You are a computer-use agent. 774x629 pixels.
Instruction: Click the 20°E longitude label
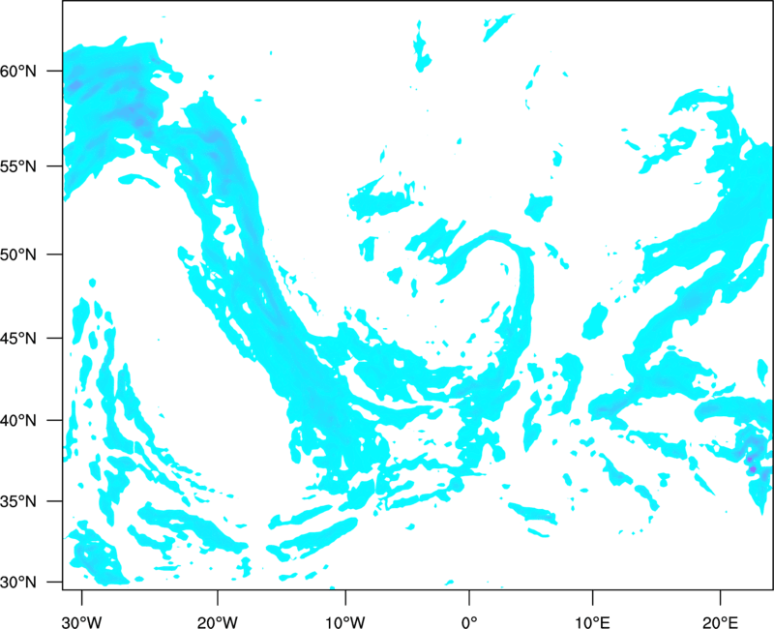pyautogui.click(x=720, y=622)
